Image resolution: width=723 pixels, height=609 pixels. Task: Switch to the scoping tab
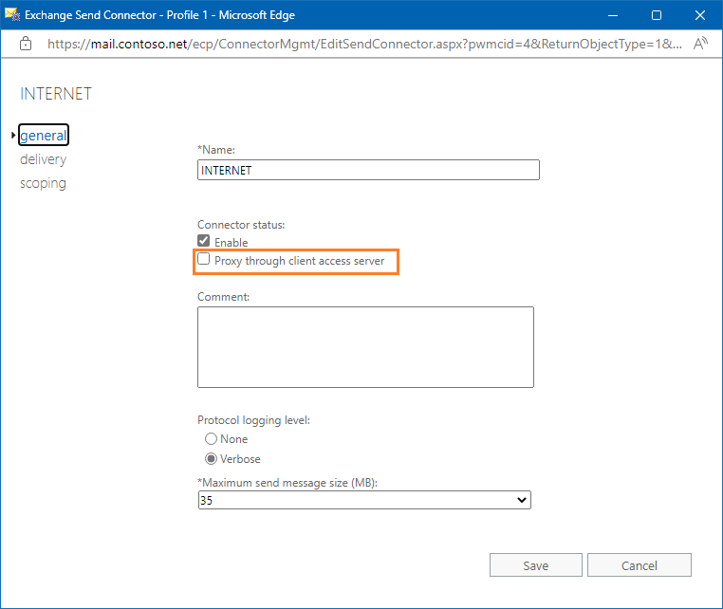coord(43,183)
